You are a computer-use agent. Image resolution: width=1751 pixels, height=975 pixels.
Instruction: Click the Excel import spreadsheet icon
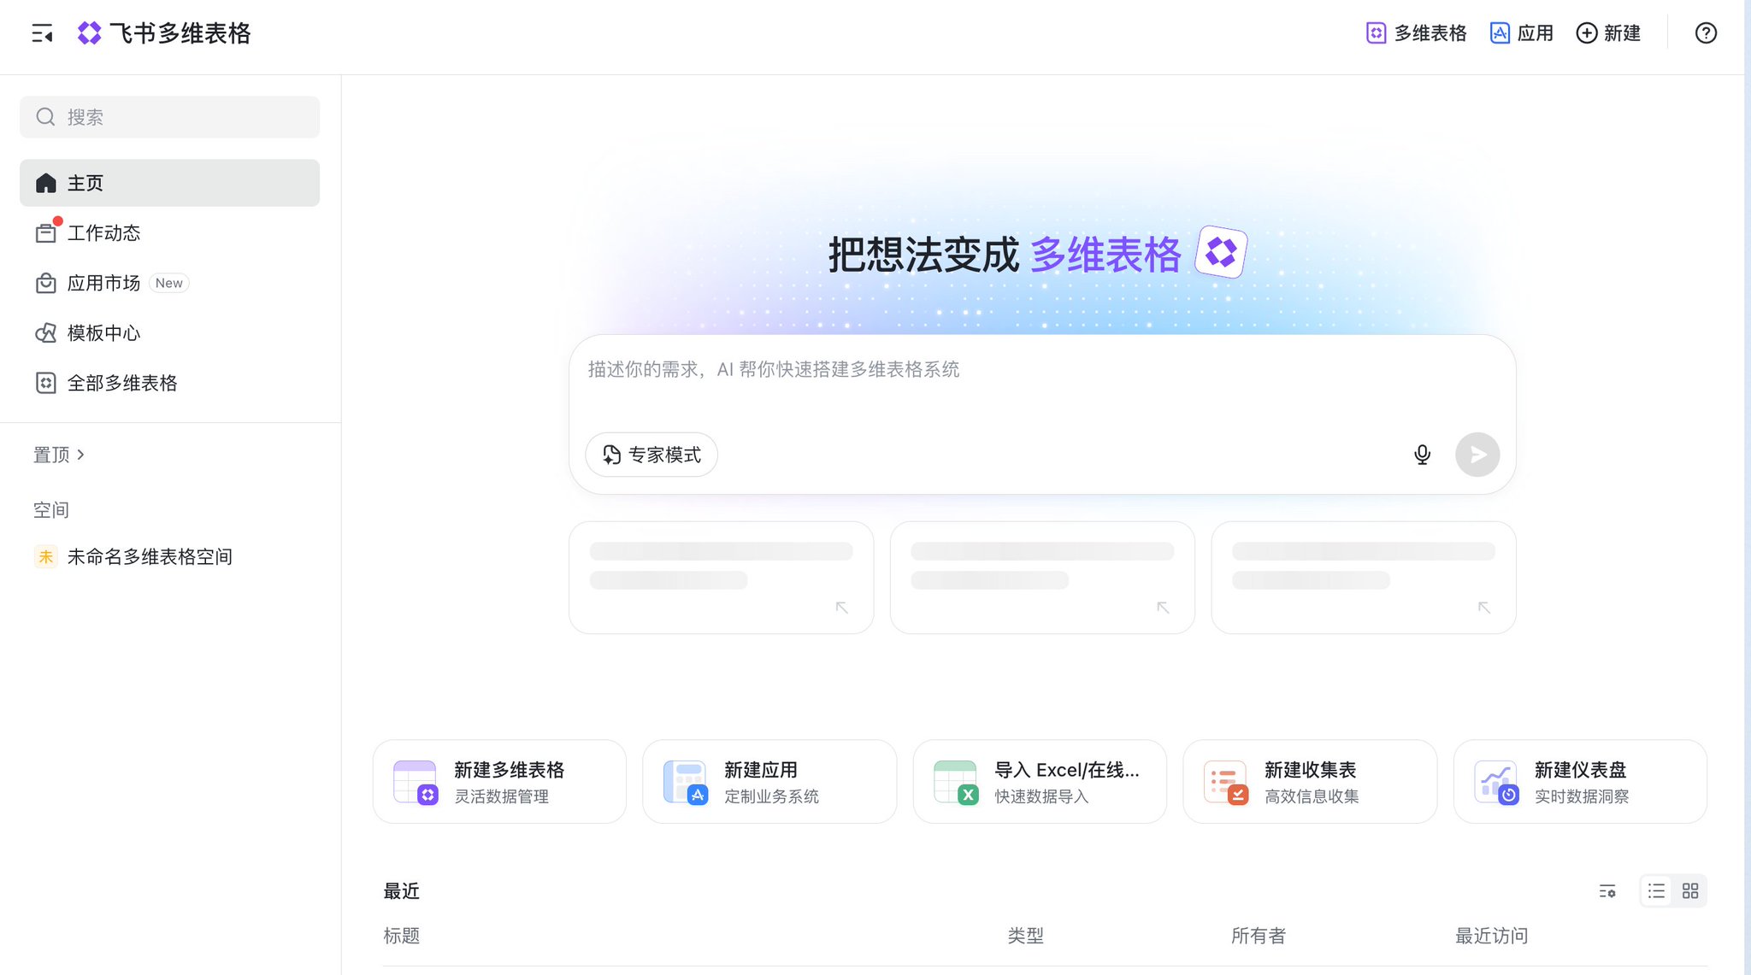click(x=956, y=782)
